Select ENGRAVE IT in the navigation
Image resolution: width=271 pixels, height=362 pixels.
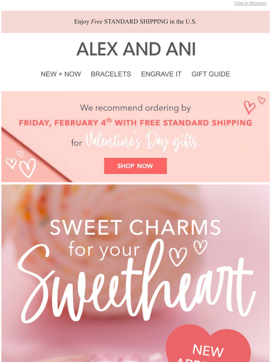tap(161, 74)
